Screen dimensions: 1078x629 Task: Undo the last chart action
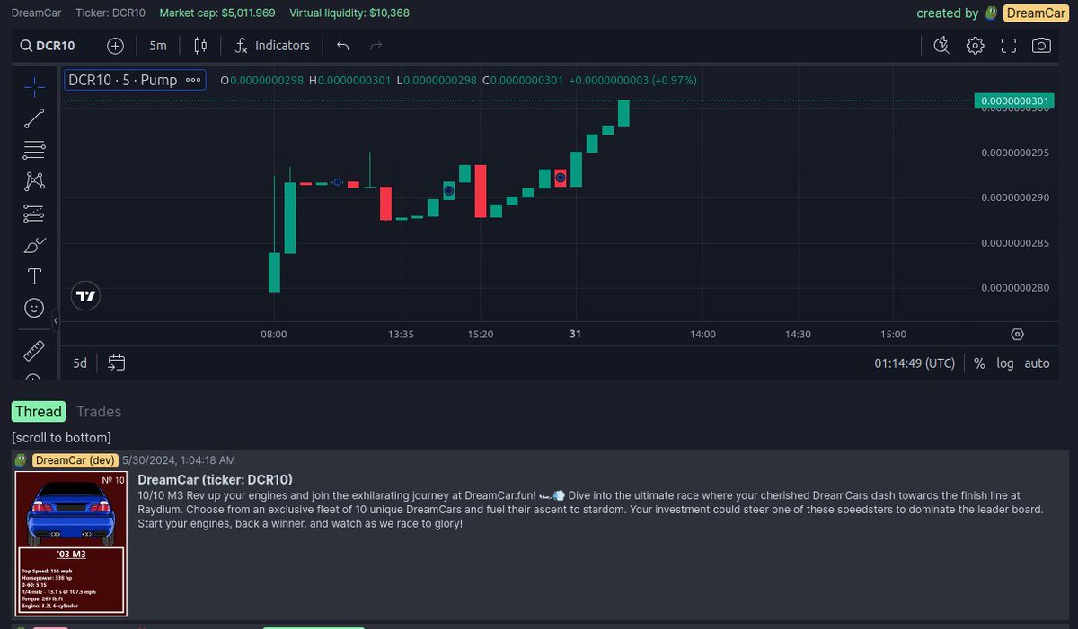point(342,46)
